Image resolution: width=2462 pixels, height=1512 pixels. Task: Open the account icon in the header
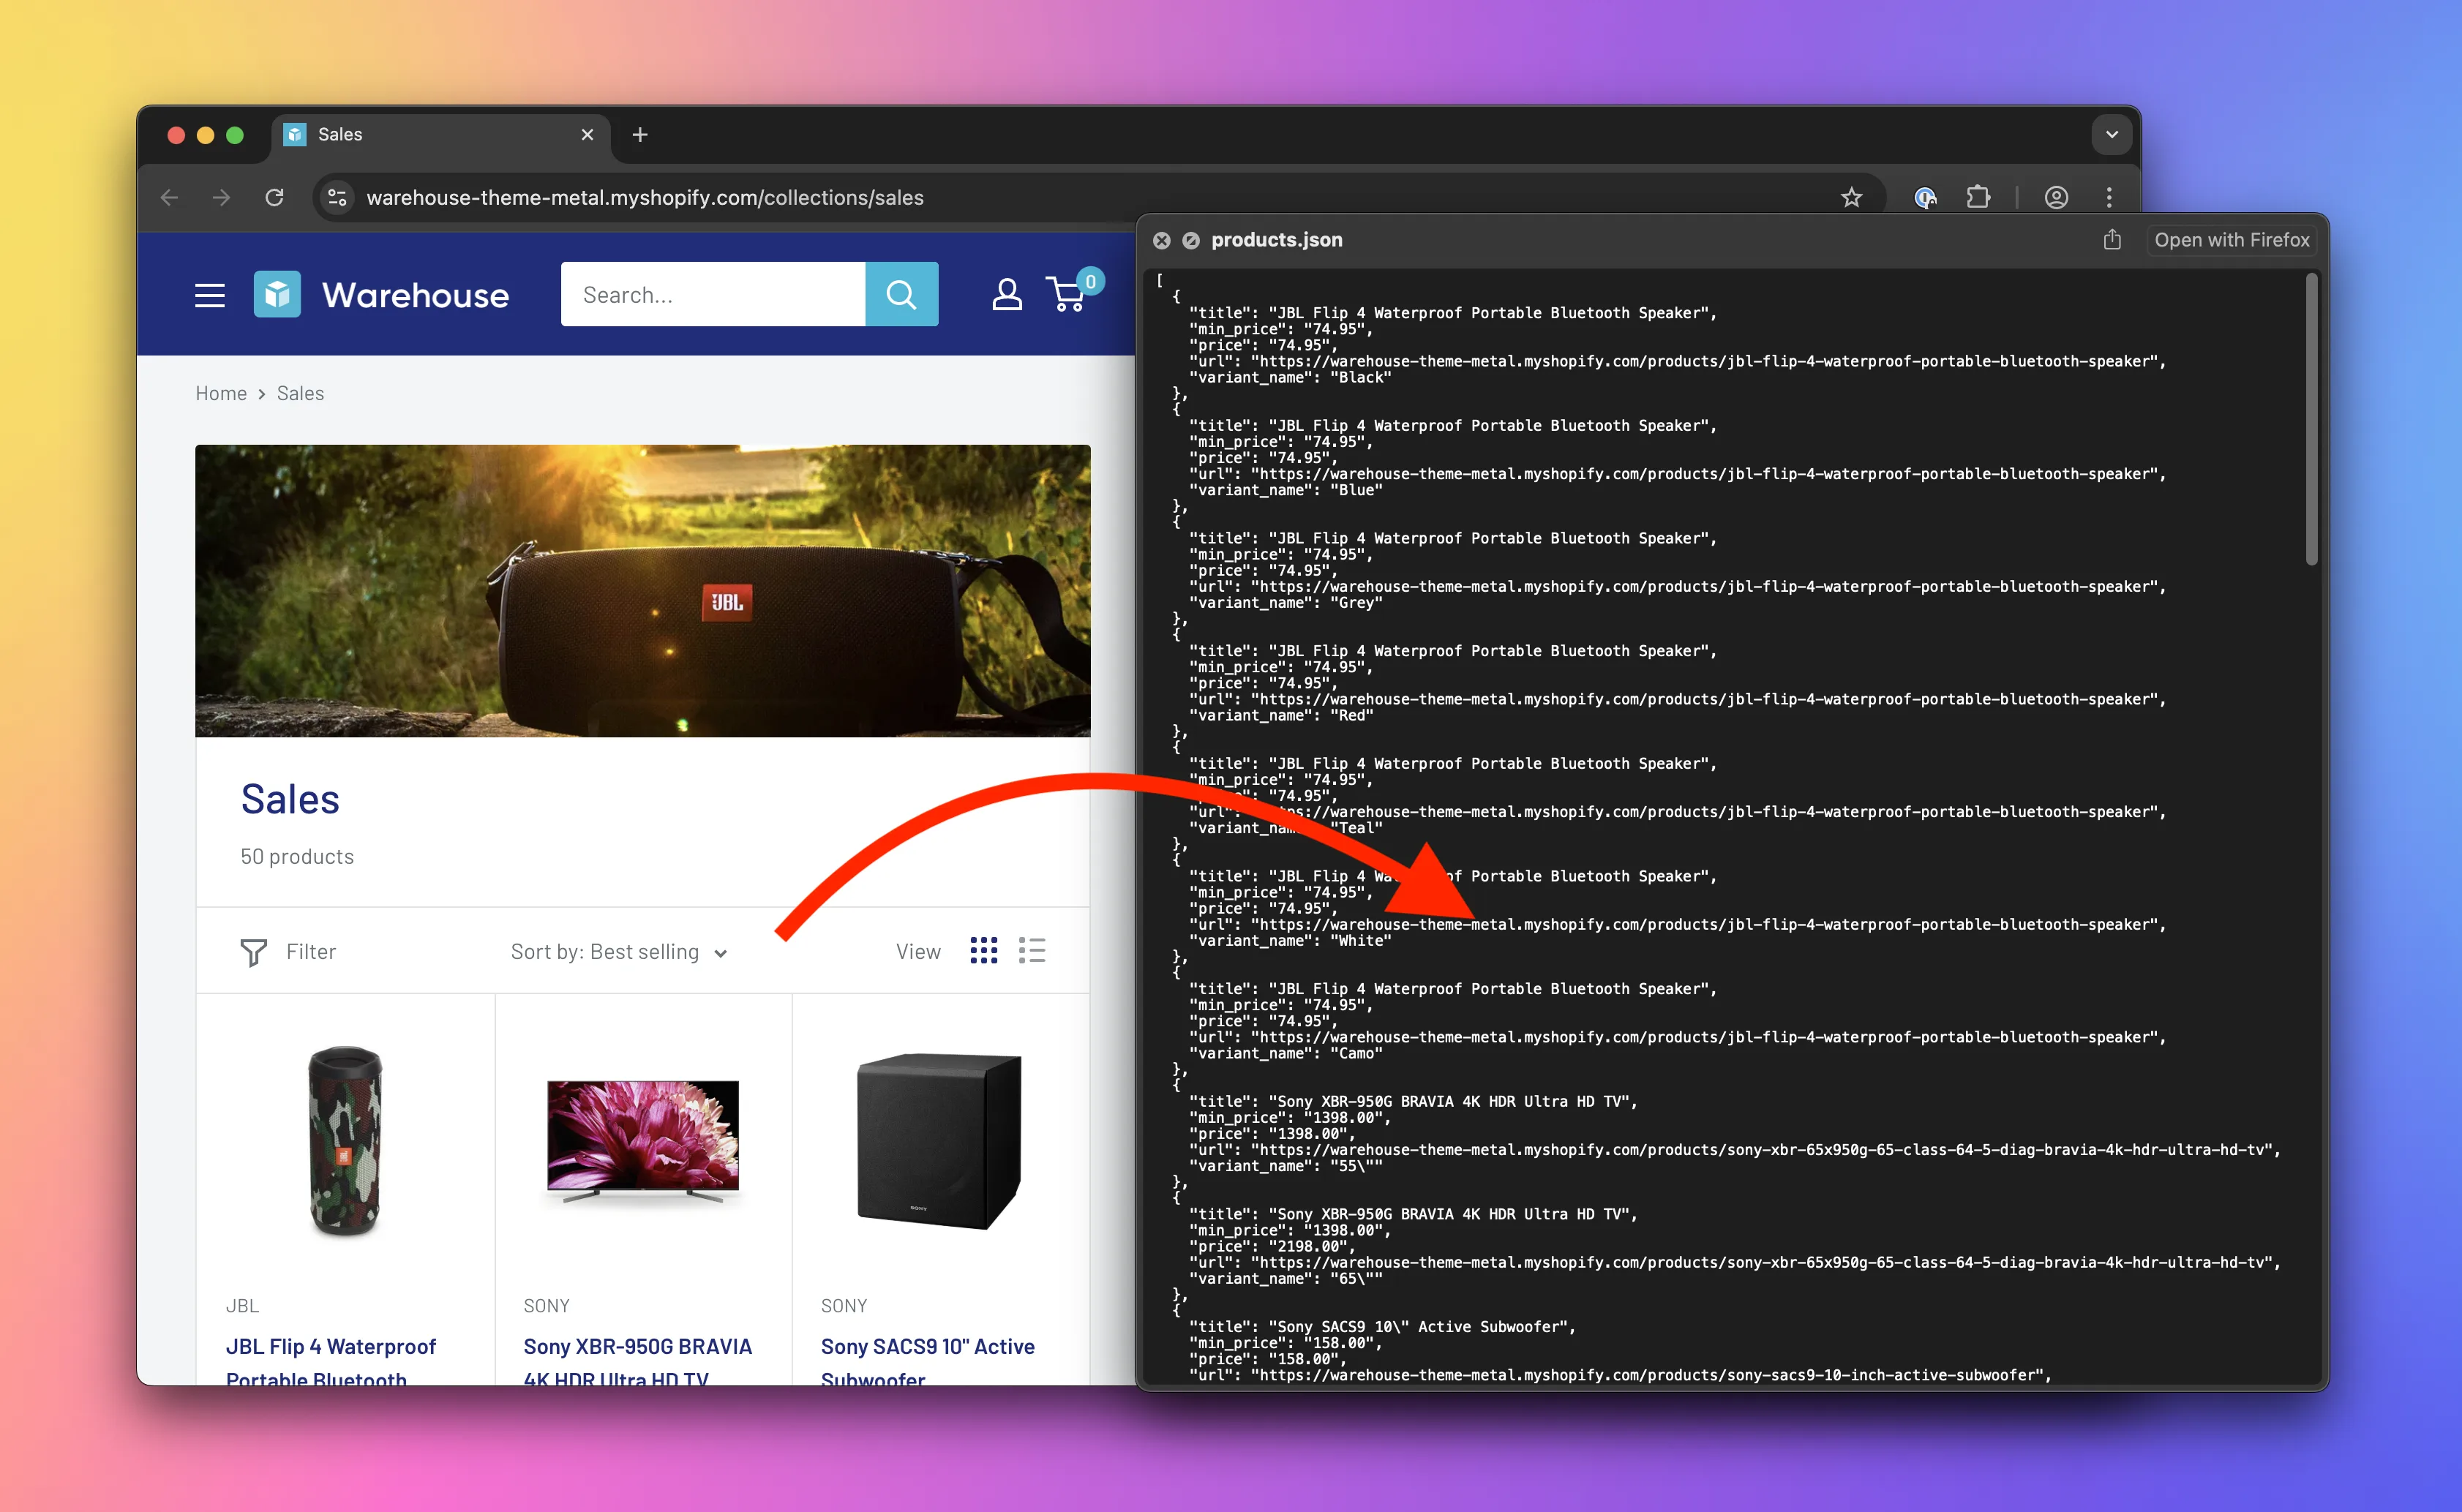tap(1007, 294)
